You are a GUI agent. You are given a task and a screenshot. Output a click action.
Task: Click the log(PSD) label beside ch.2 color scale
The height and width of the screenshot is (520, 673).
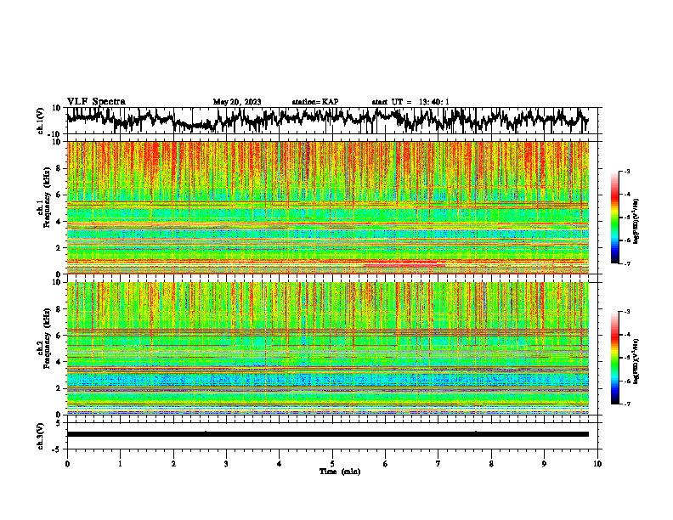point(636,361)
